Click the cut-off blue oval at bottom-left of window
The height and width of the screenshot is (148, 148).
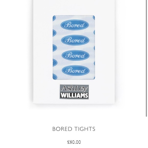(x=55, y=77)
